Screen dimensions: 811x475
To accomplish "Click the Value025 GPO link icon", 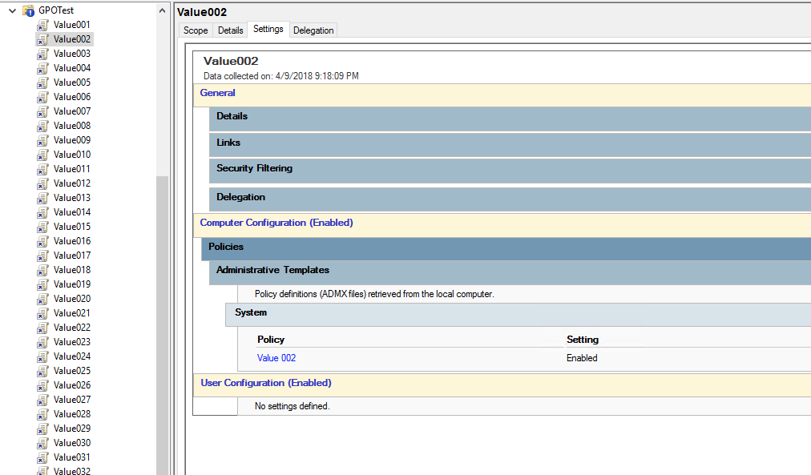I will point(43,371).
